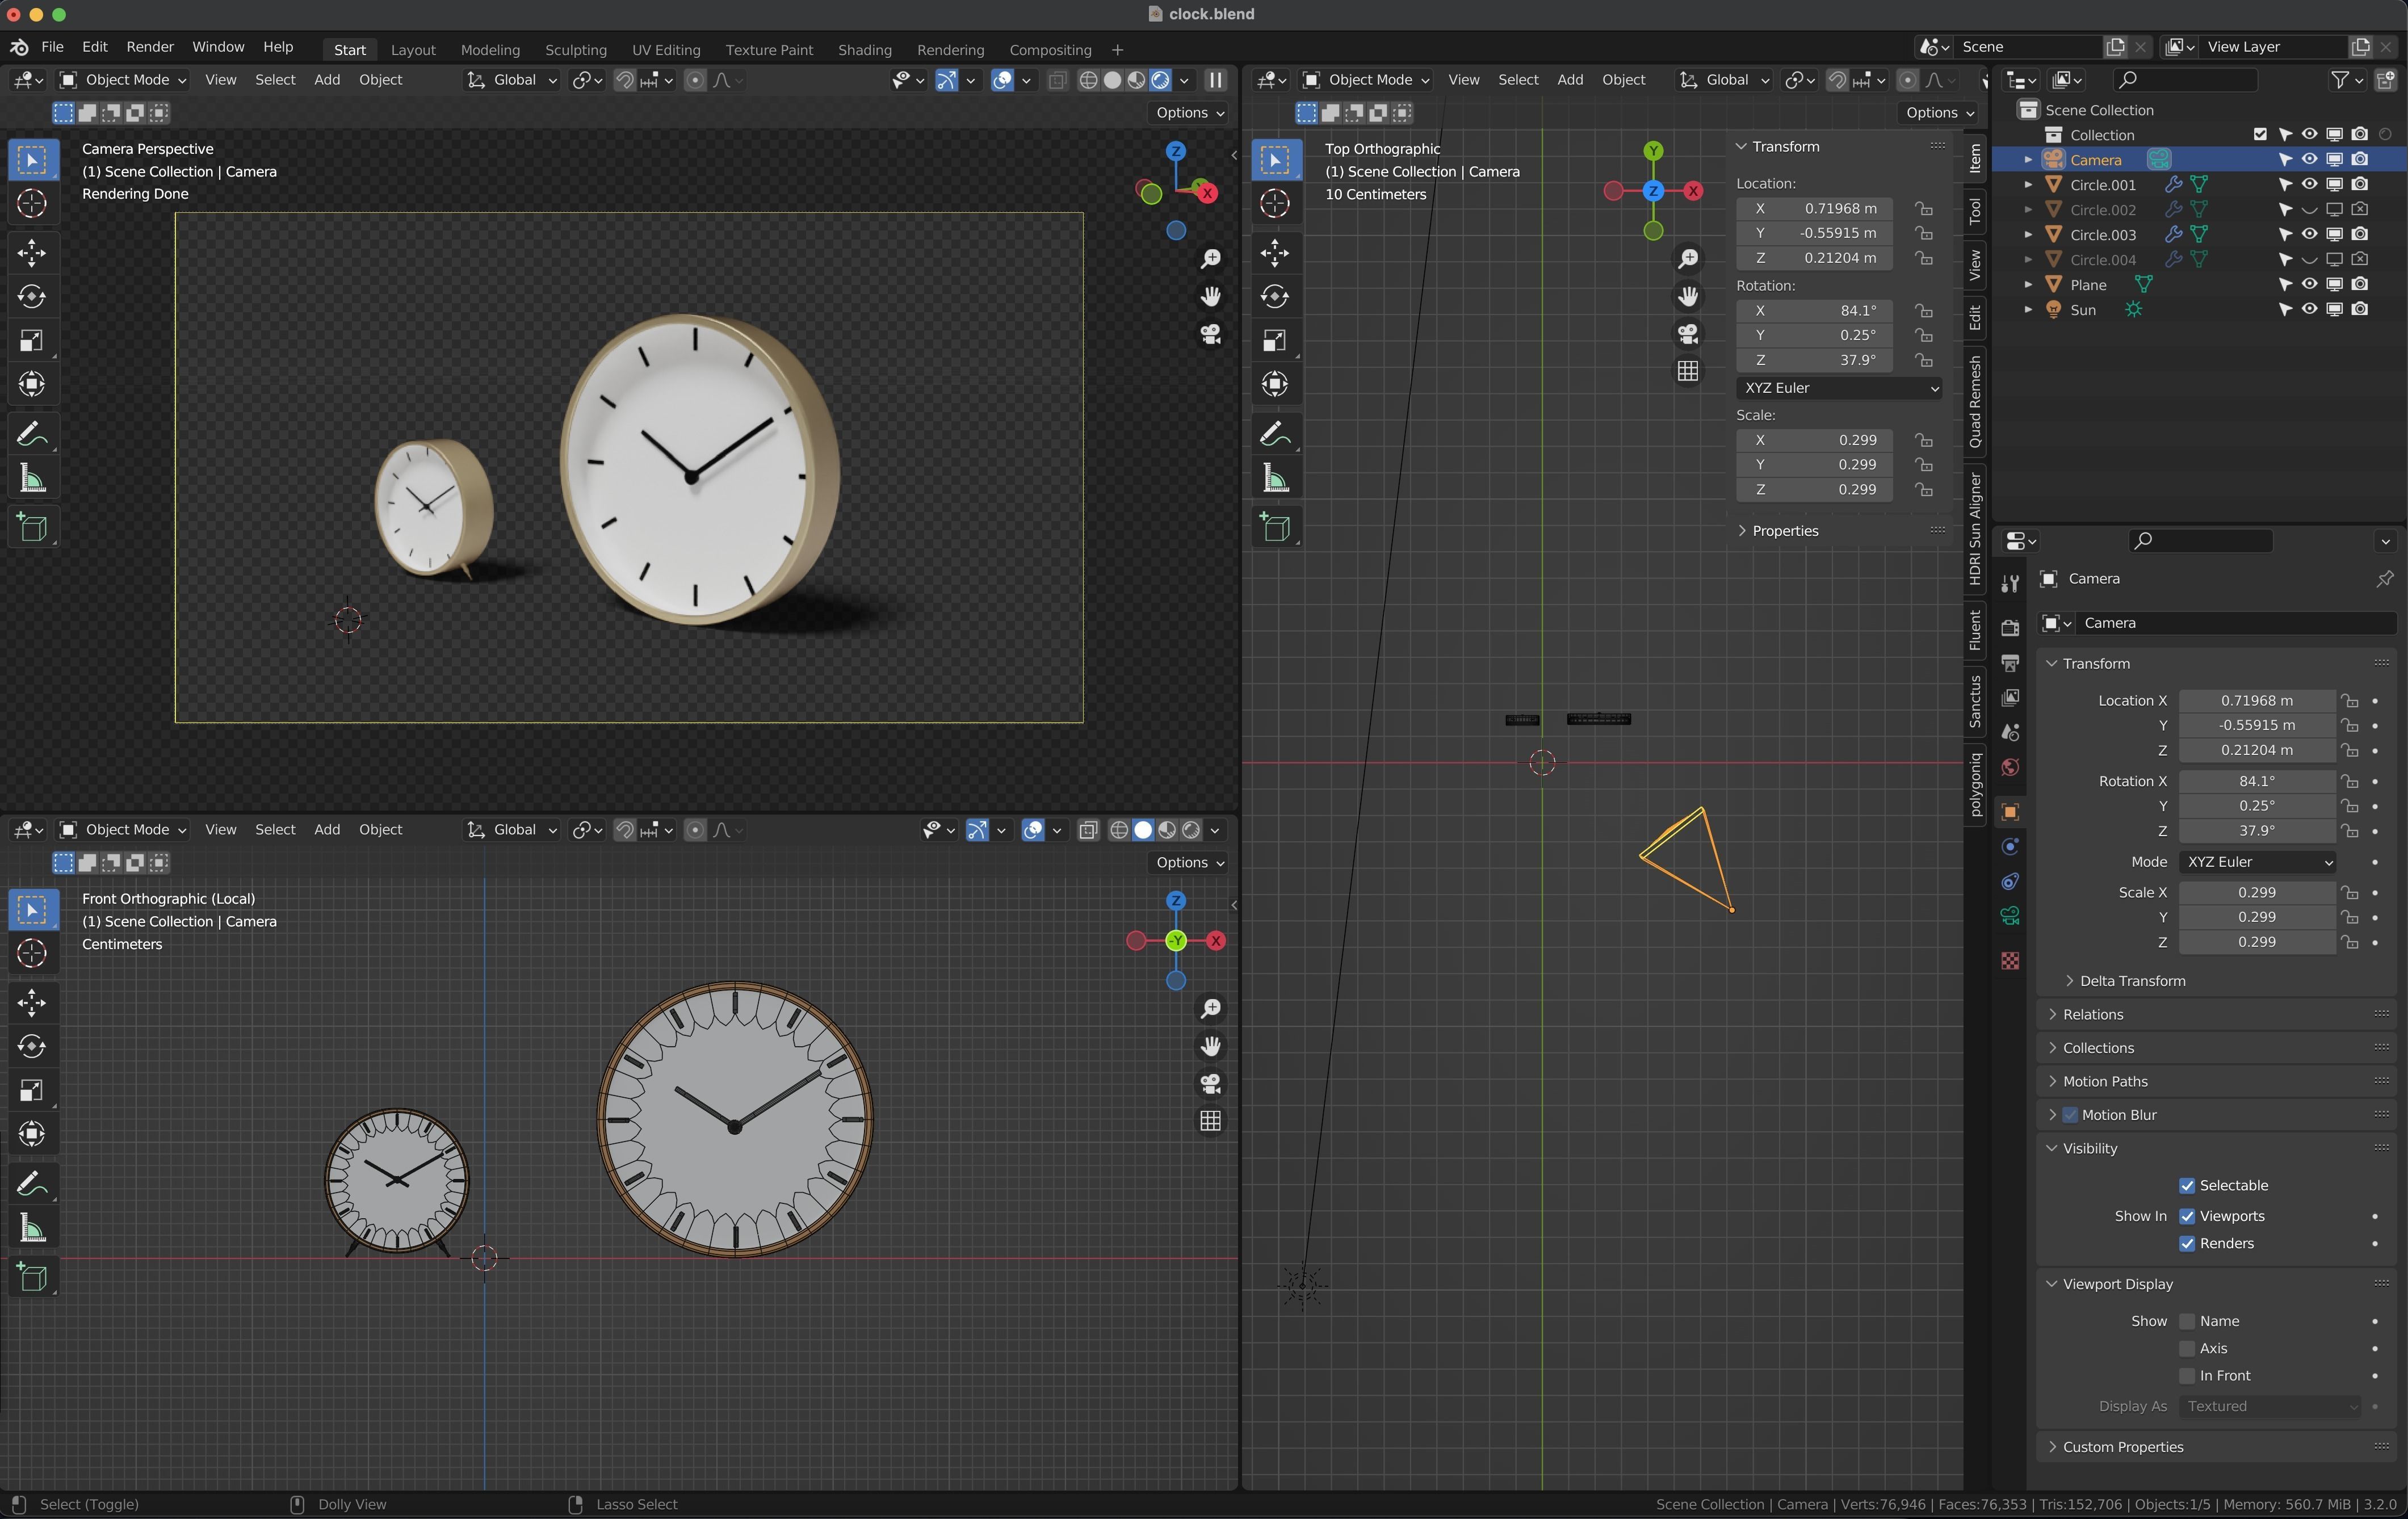This screenshot has width=2408, height=1519.
Task: Select the Move tool in the viewport toolbar
Action: click(x=31, y=253)
